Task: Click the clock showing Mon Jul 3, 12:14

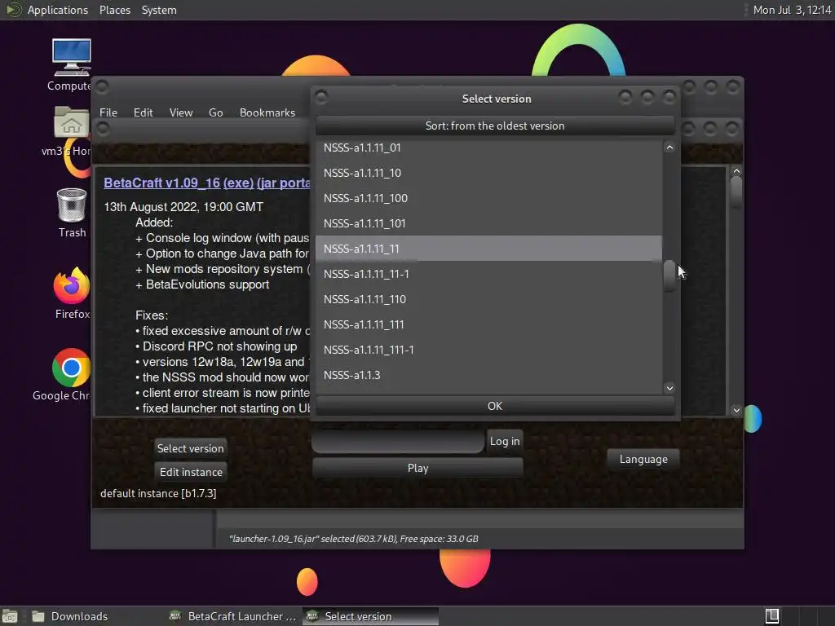Action: (x=792, y=10)
